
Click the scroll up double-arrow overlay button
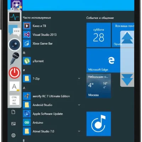tap(127, 38)
